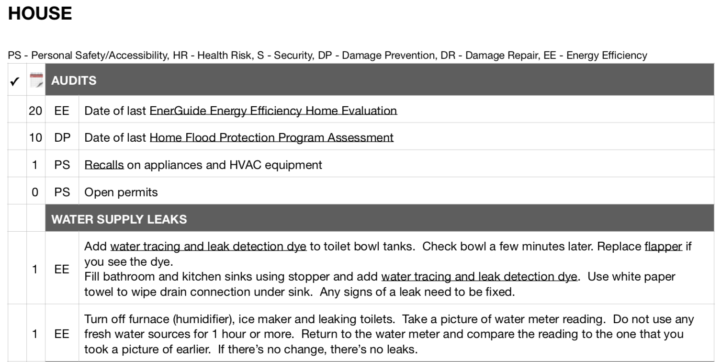
Task: Check off the toilet dye test row
Action: click(17, 269)
